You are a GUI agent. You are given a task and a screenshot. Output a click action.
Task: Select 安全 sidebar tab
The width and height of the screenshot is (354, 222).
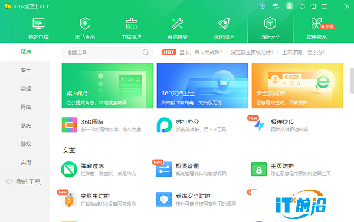click(26, 70)
